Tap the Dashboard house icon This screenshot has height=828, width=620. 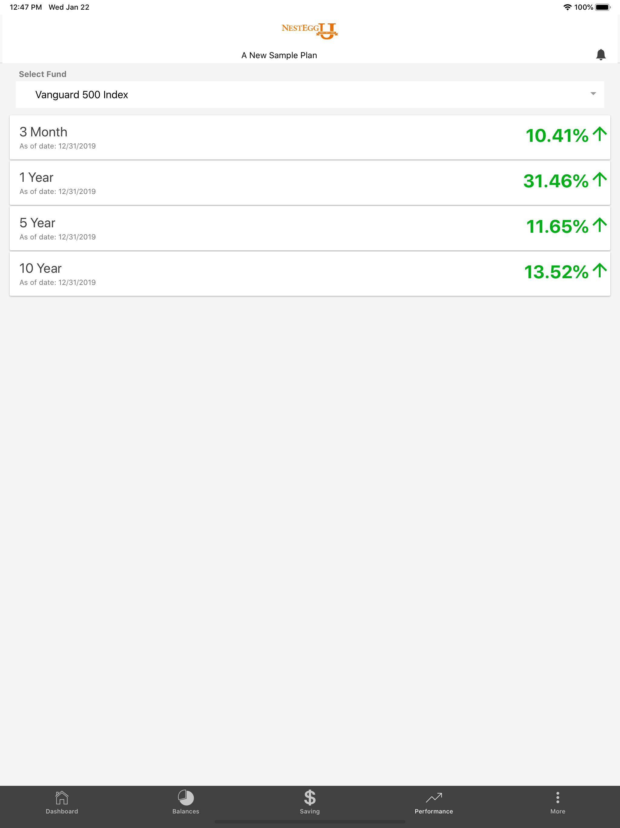coord(62,797)
